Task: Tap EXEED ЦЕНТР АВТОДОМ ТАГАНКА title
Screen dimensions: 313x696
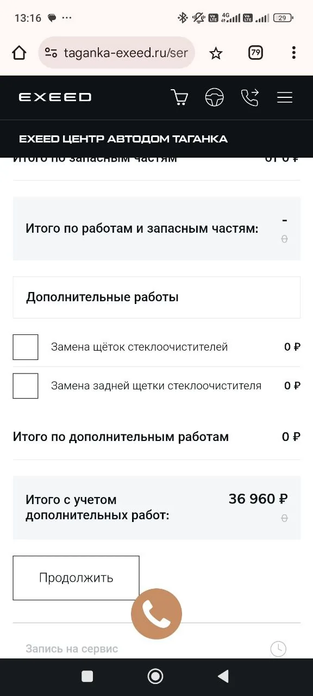Action: tap(123, 139)
